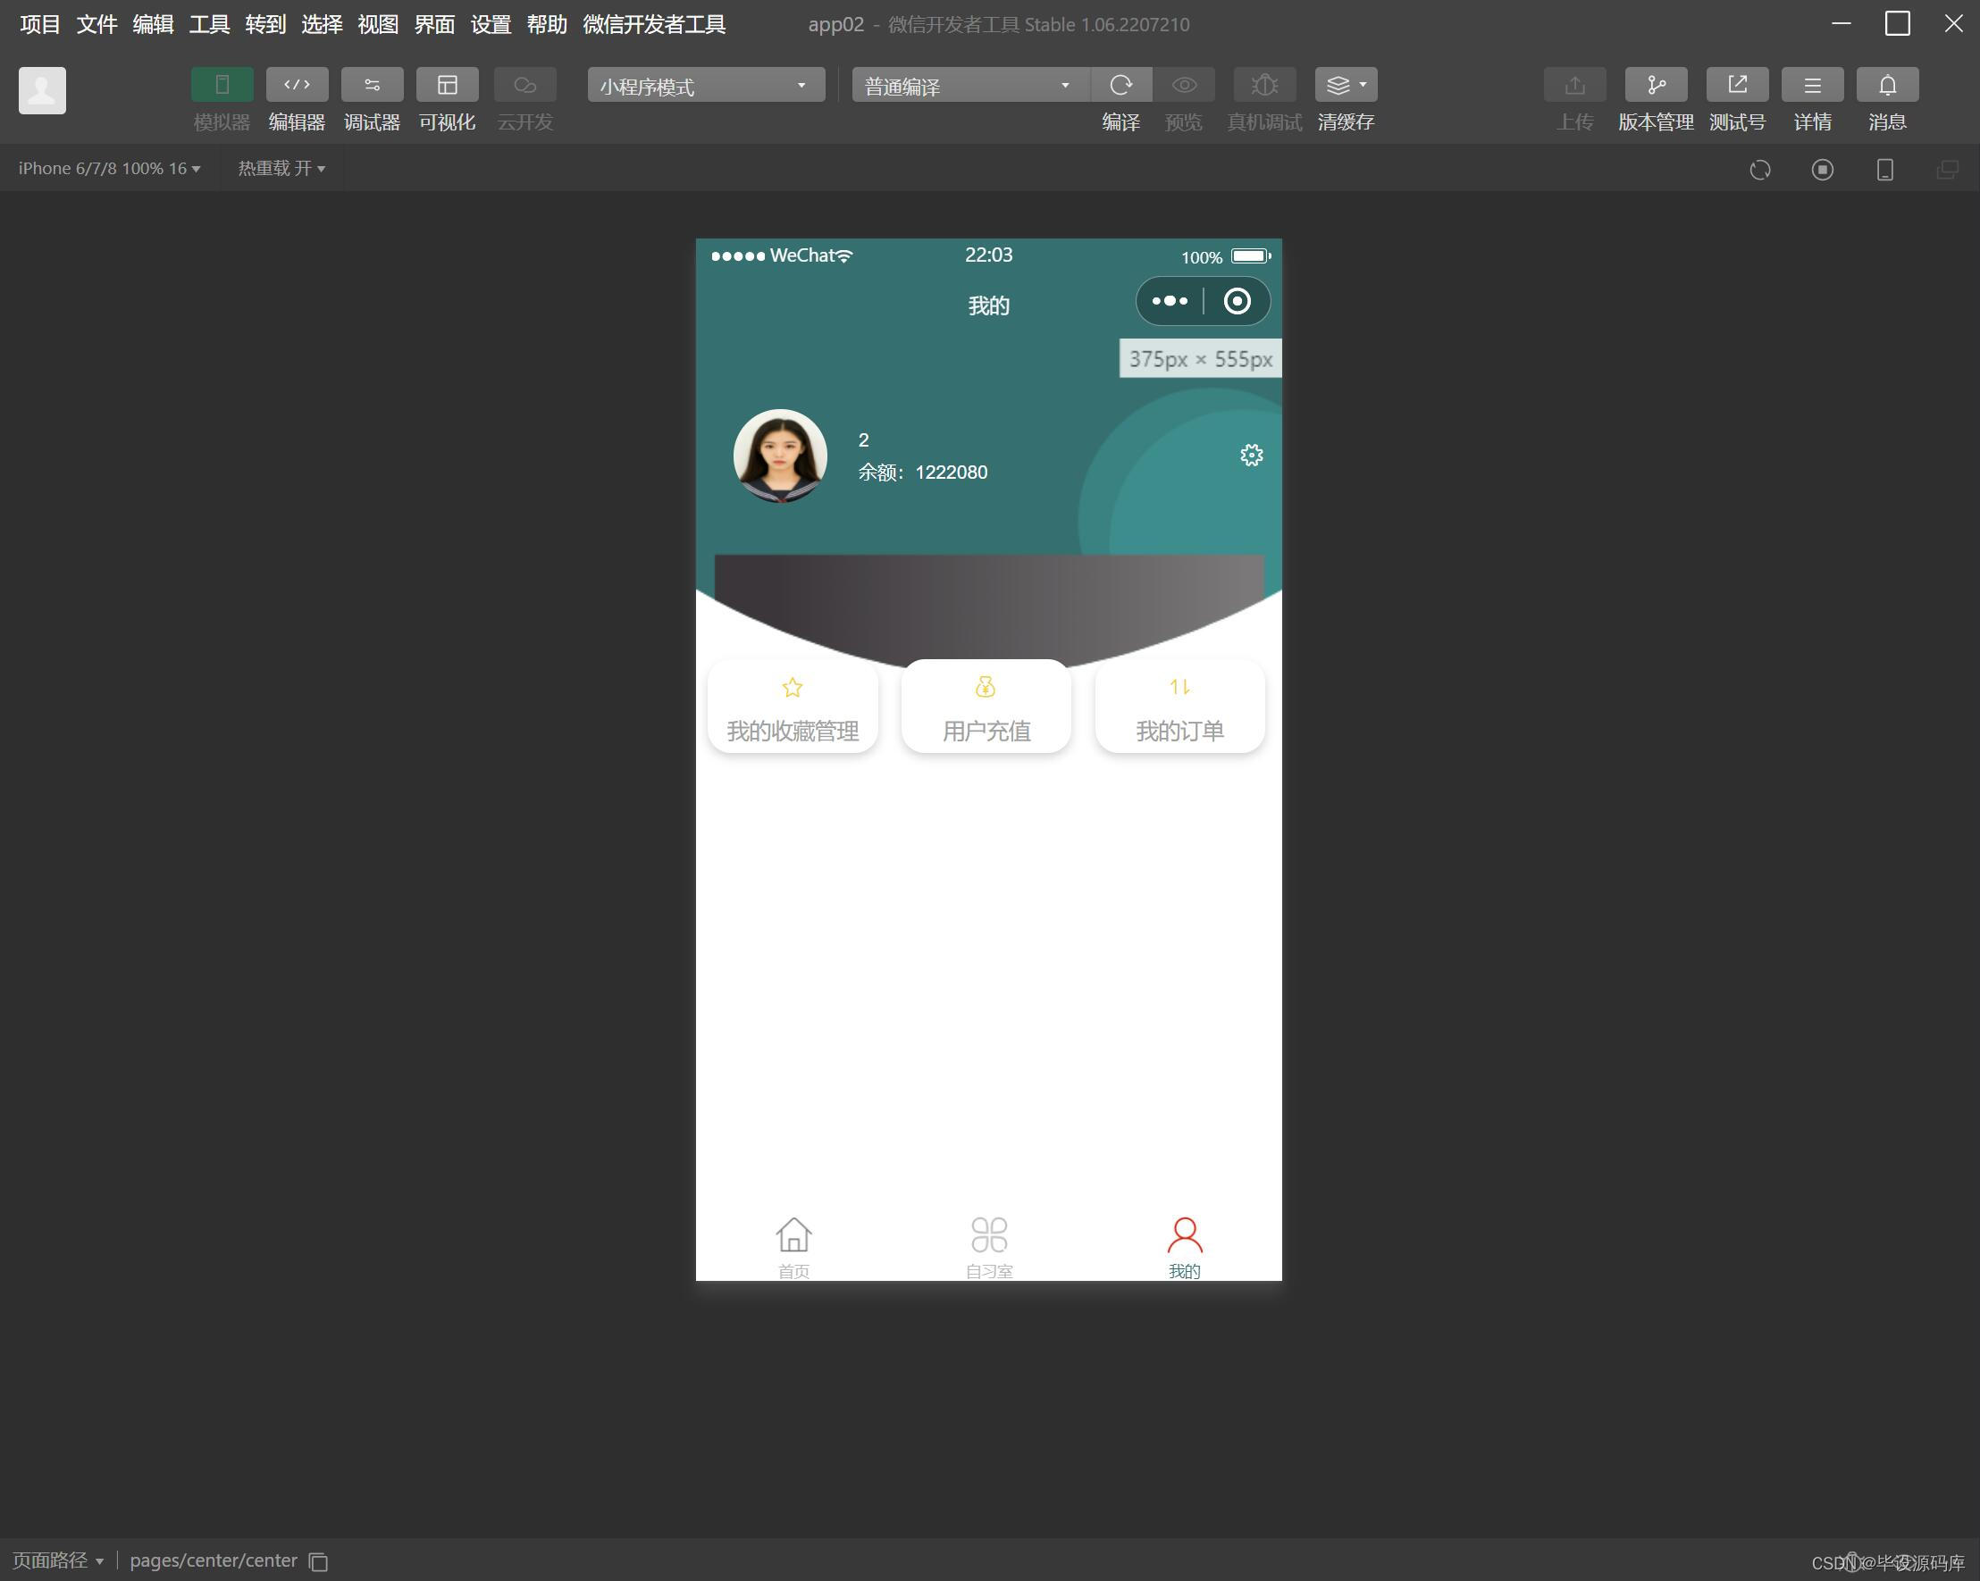1980x1581 pixels.
Task: Open the Debugger (调试器) panel
Action: click(371, 86)
